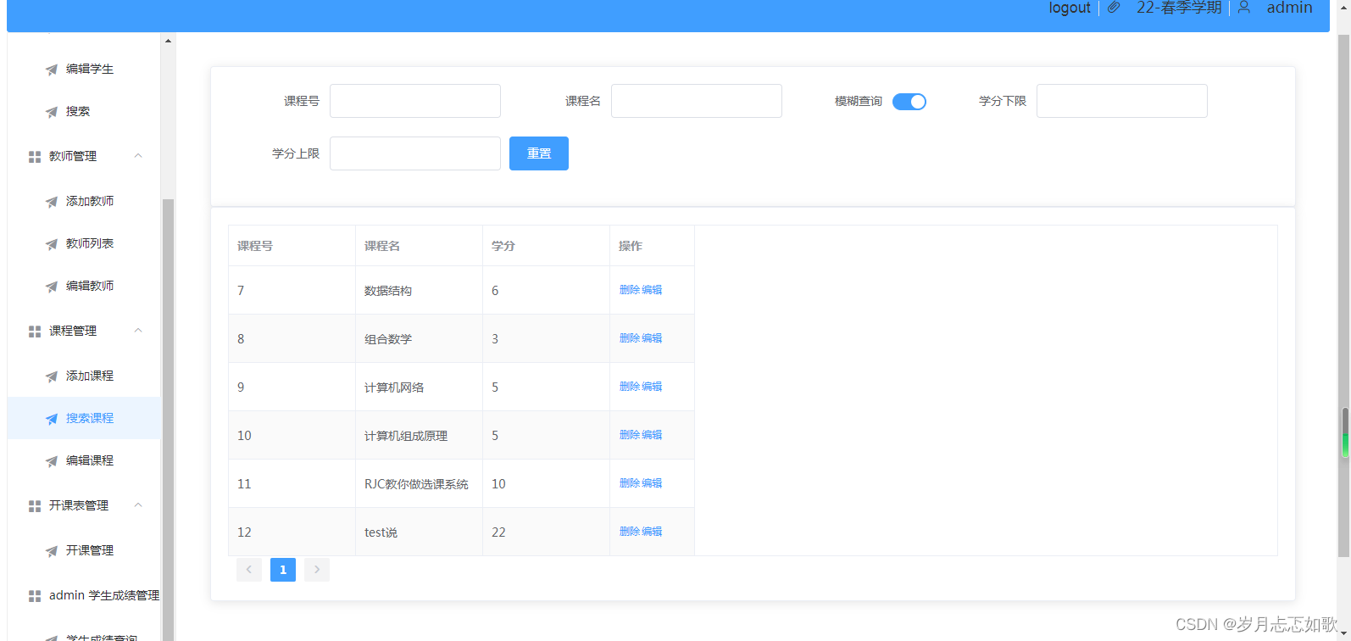Open the 编辑学生 menu item
This screenshot has height=641, width=1351.
[x=84, y=70]
